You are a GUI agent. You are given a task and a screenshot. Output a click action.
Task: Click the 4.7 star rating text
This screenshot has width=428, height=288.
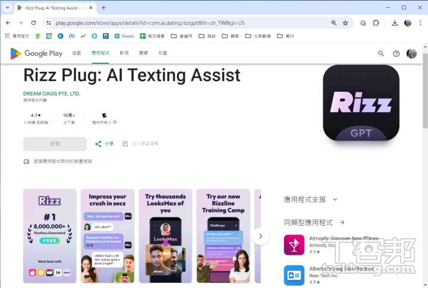click(x=36, y=116)
